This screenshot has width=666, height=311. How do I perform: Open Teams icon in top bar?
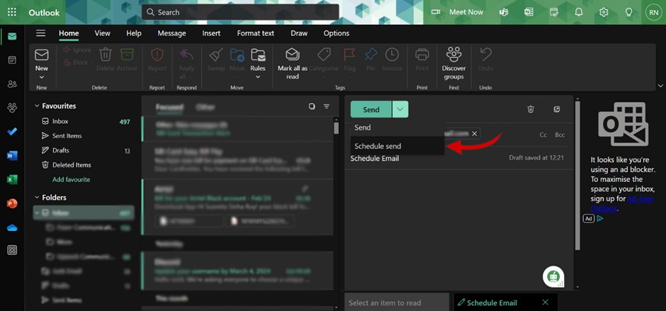click(x=504, y=12)
